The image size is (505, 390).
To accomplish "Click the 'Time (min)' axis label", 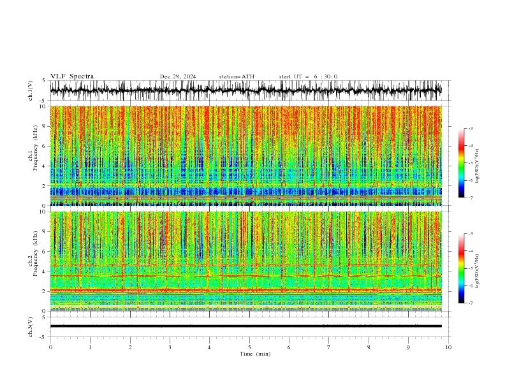I will pyautogui.click(x=255, y=354).
